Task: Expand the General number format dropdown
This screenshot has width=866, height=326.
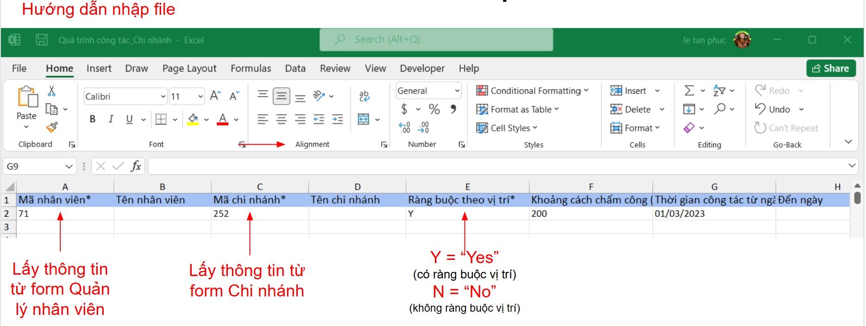Action: (x=457, y=91)
